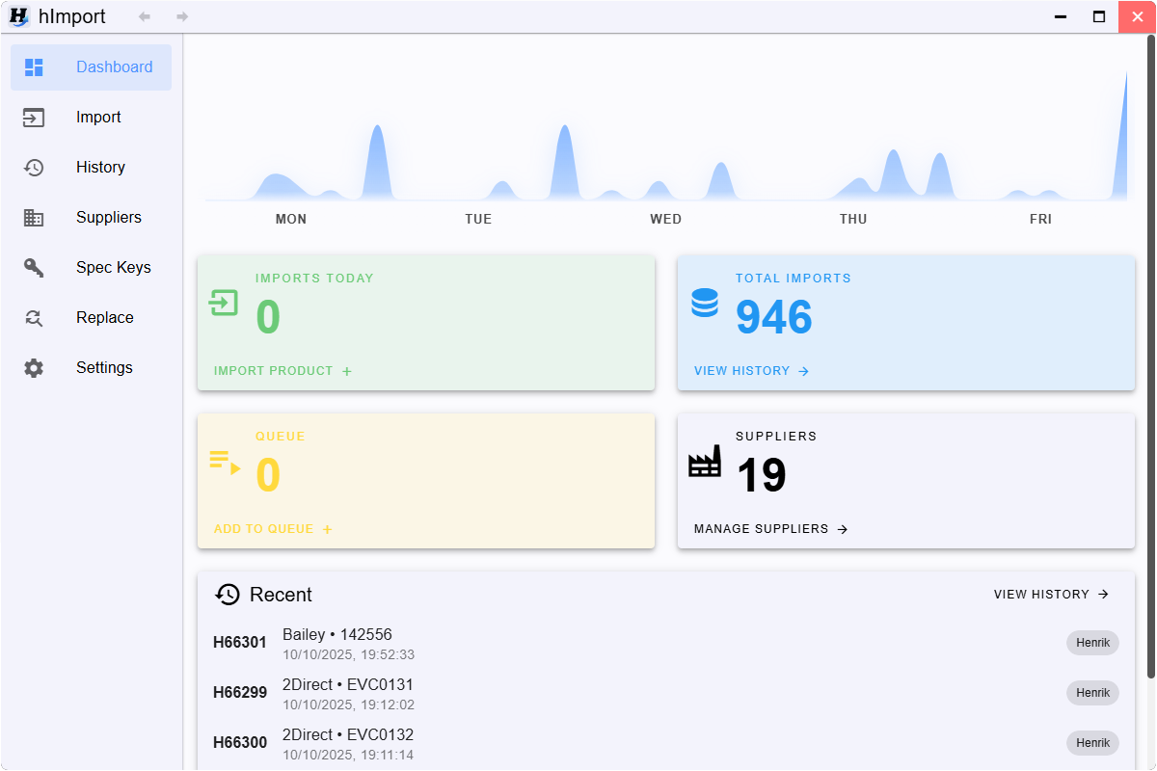Click the Settings gear icon
The width and height of the screenshot is (1157, 771).
34,368
